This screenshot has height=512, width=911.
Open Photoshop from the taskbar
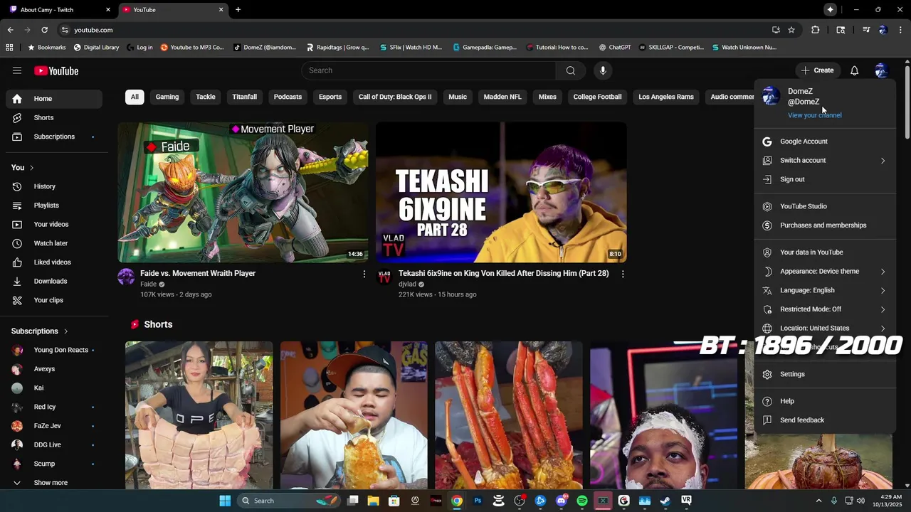[x=478, y=501]
